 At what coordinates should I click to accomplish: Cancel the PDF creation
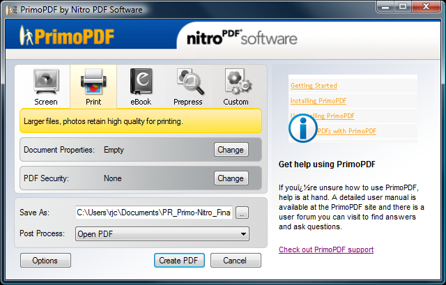(x=236, y=260)
